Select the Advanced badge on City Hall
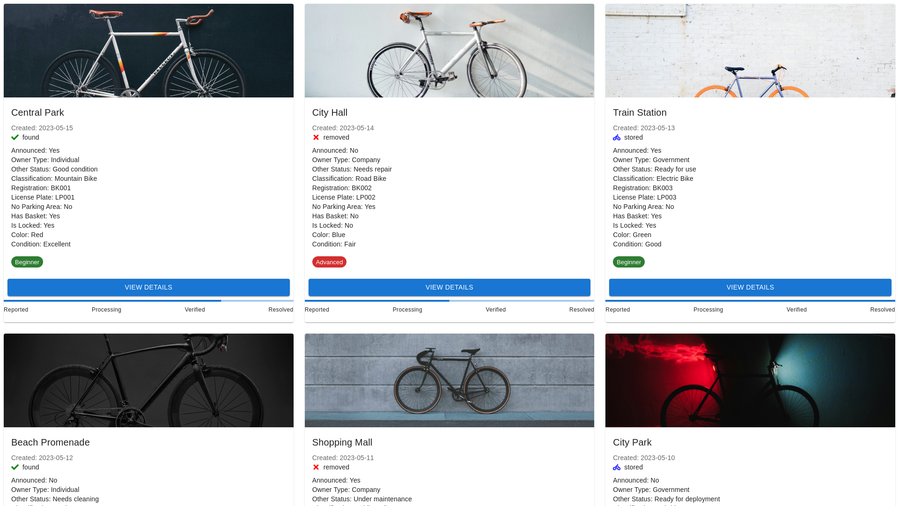 329,262
